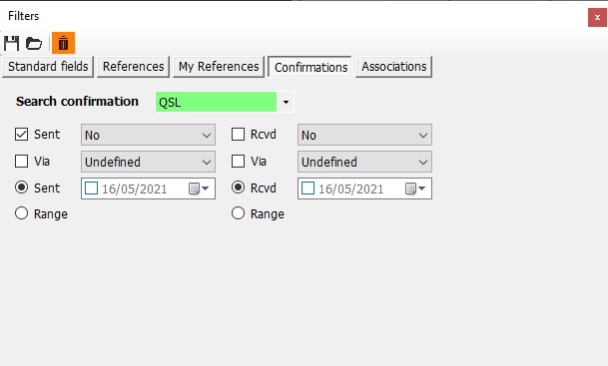The height and width of the screenshot is (366, 608).
Task: Save filter using the floppy disk icon
Action: pos(12,43)
